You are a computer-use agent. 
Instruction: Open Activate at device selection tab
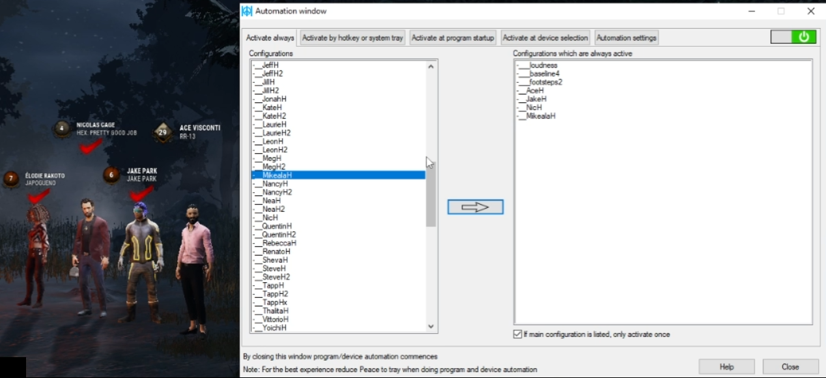point(545,38)
